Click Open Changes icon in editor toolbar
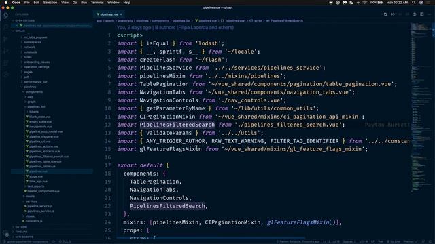Image resolution: width=435 pixels, height=244 pixels. (x=385, y=14)
